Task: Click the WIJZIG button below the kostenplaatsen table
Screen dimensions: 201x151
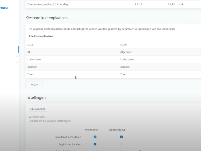Action: coord(34,85)
